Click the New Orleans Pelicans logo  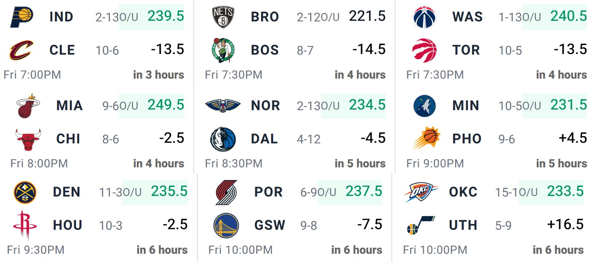pos(223,106)
